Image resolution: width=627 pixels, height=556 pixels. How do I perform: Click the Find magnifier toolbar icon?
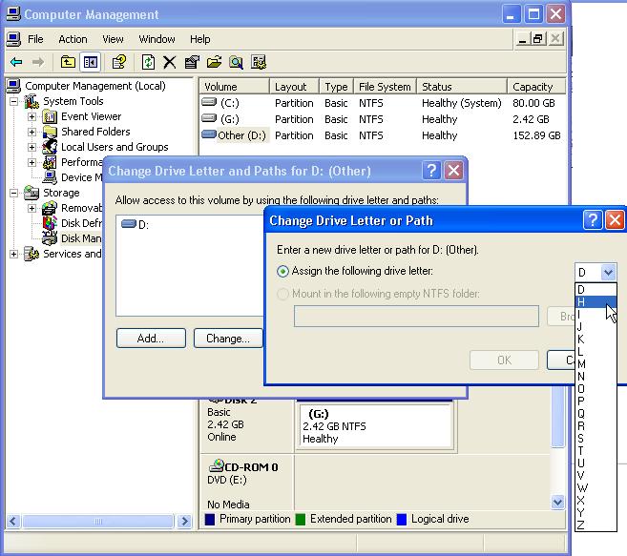pyautogui.click(x=236, y=62)
